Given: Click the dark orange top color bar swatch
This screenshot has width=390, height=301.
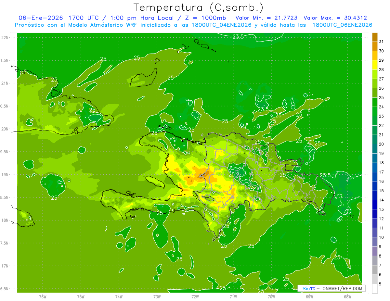Looking at the screenshot, I should pyautogui.click(x=375, y=37).
